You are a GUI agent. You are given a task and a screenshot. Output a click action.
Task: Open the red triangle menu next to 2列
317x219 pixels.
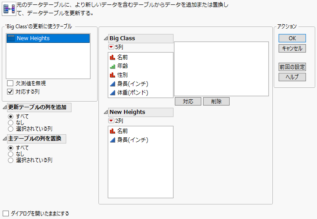click(111, 121)
